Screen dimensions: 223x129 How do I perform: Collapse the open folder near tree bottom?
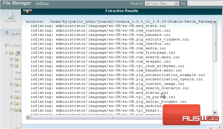pyautogui.click(x=11, y=110)
